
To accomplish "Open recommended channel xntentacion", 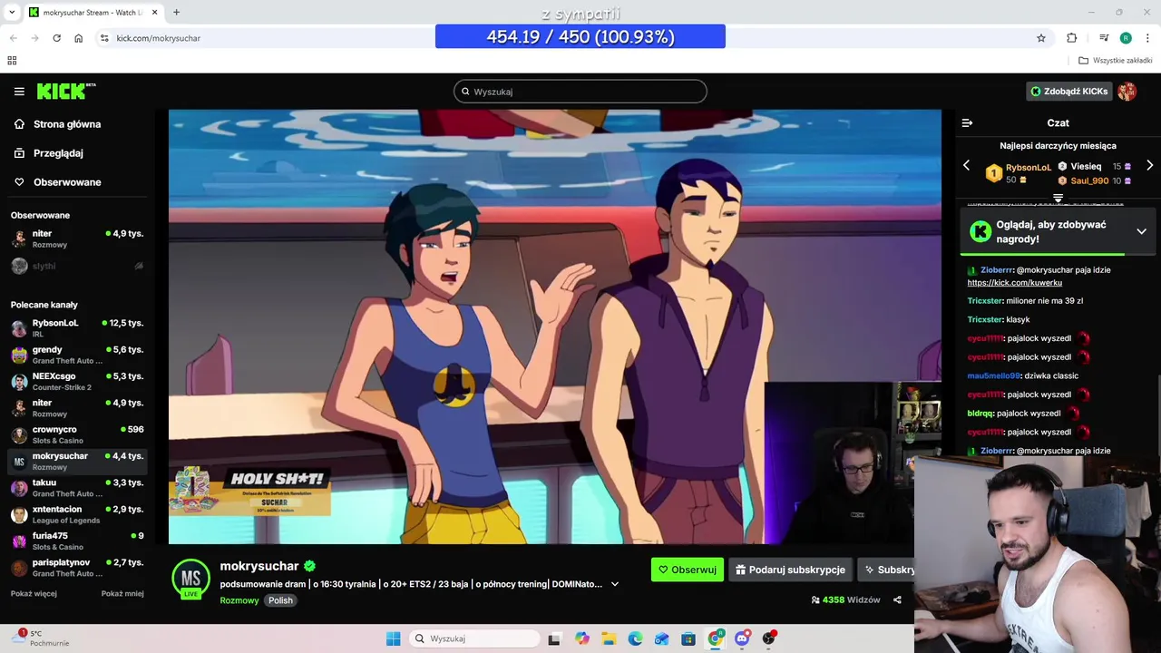I will pyautogui.click(x=76, y=514).
